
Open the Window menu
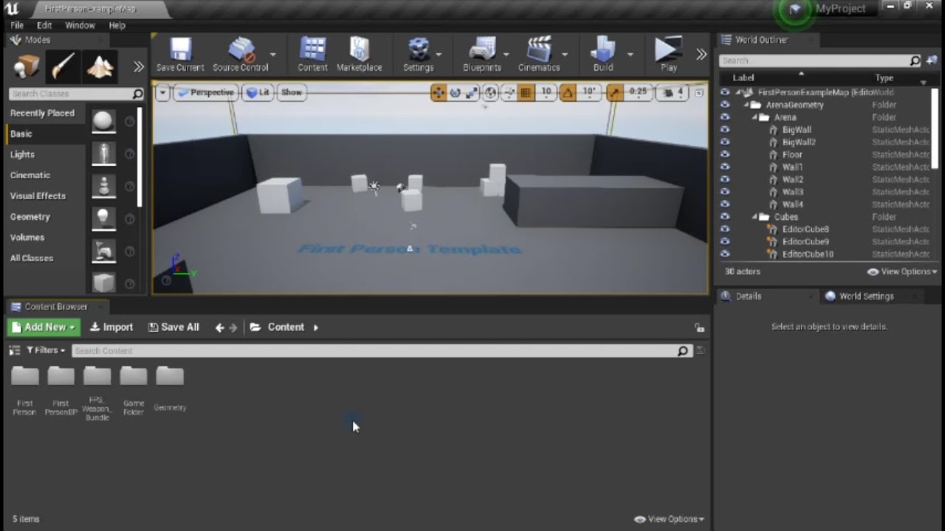pos(80,25)
